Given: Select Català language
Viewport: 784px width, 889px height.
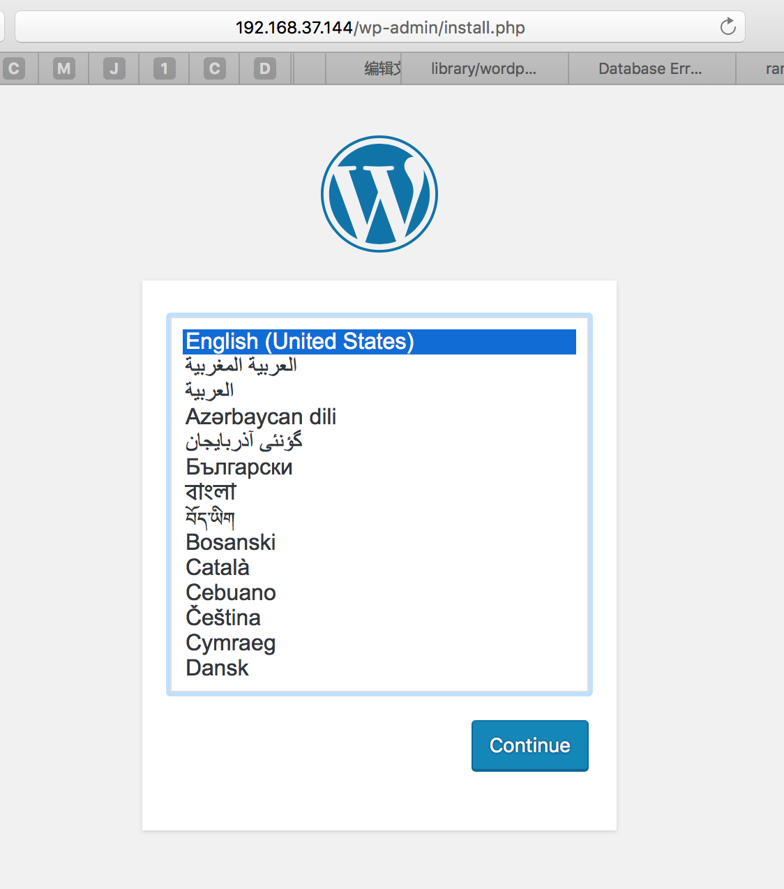Looking at the screenshot, I should coord(379,567).
